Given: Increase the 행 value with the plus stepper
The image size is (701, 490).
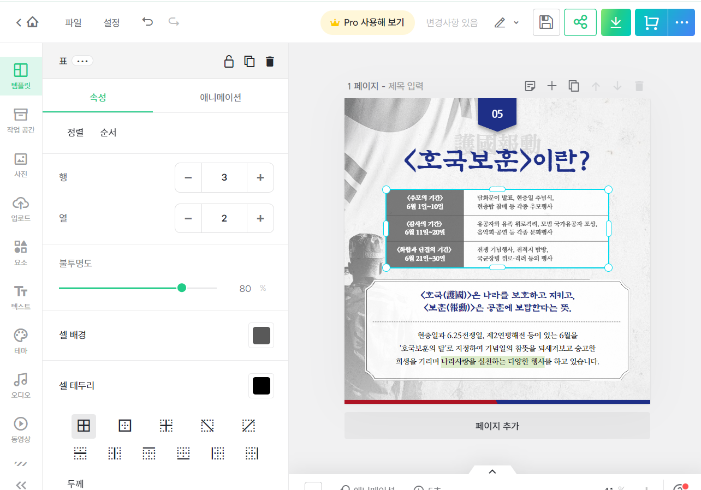Looking at the screenshot, I should tap(260, 177).
